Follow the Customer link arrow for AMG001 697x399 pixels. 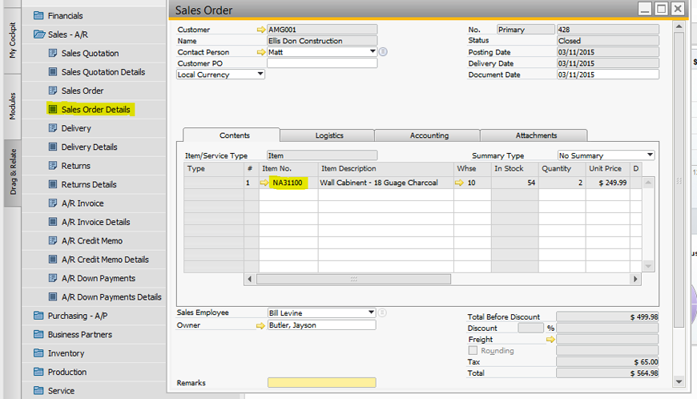(261, 30)
